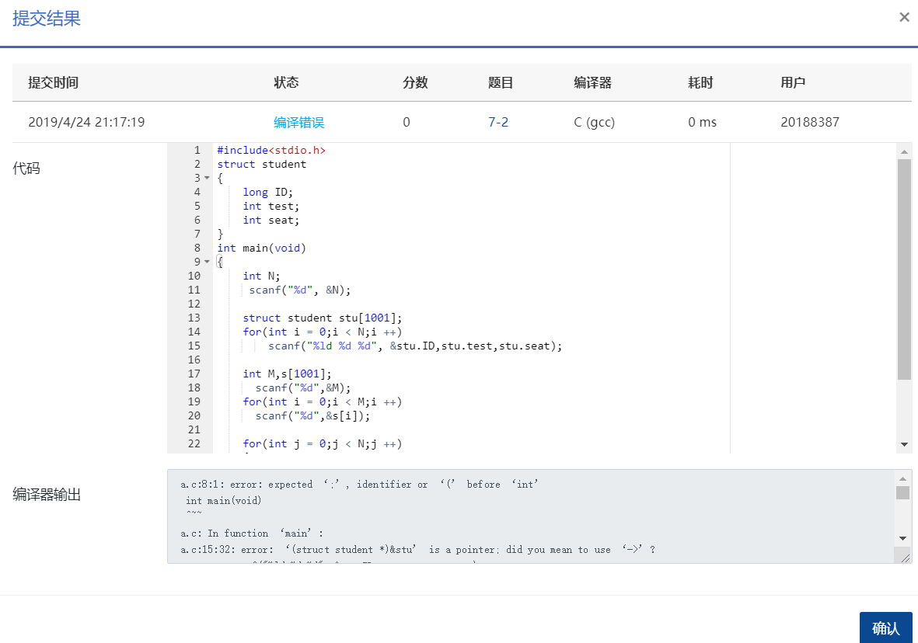The width and height of the screenshot is (918, 643).
Task: Click the 编译器输出 section label
Action: click(47, 495)
